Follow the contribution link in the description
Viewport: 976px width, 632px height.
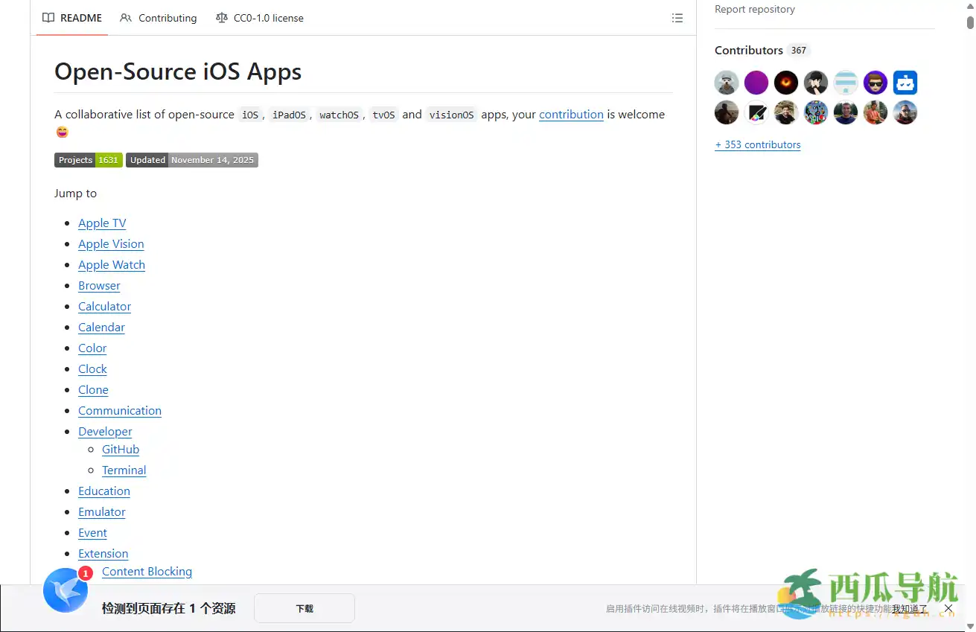pos(571,115)
